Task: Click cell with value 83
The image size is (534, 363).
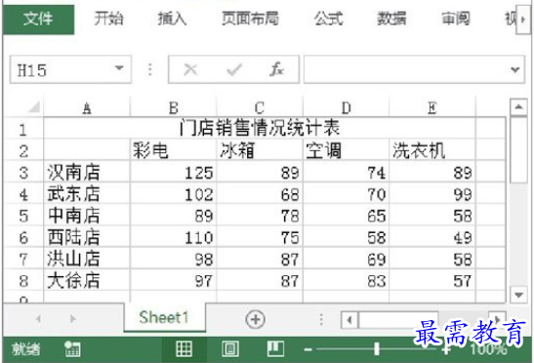Action: pos(346,280)
